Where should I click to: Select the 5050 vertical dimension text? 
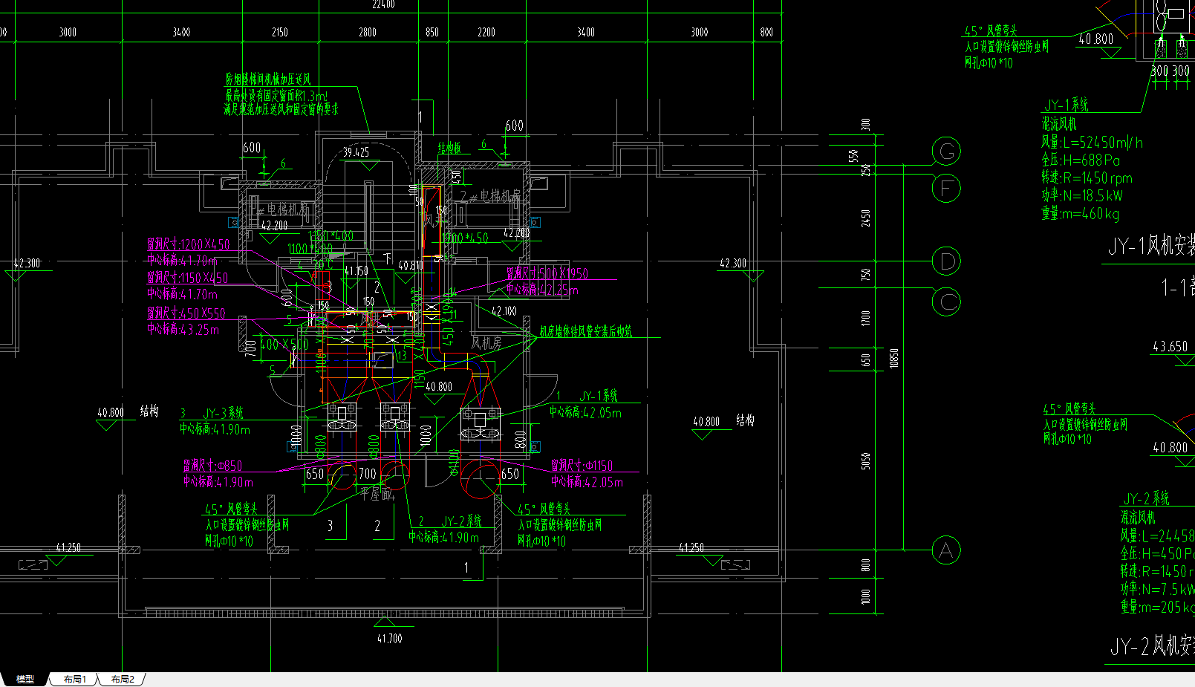[865, 461]
